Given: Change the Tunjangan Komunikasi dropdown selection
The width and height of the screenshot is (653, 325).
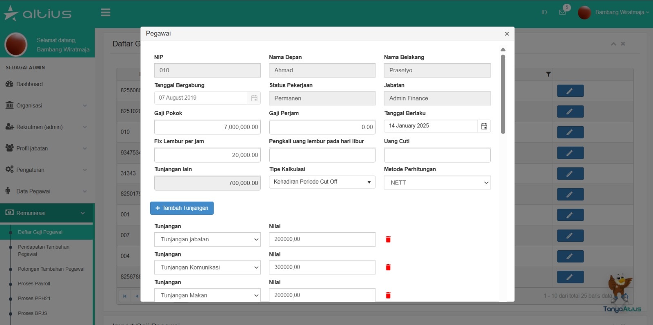Looking at the screenshot, I should pos(207,267).
